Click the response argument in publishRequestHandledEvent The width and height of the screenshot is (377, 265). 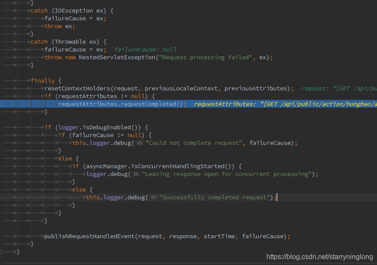point(183,236)
